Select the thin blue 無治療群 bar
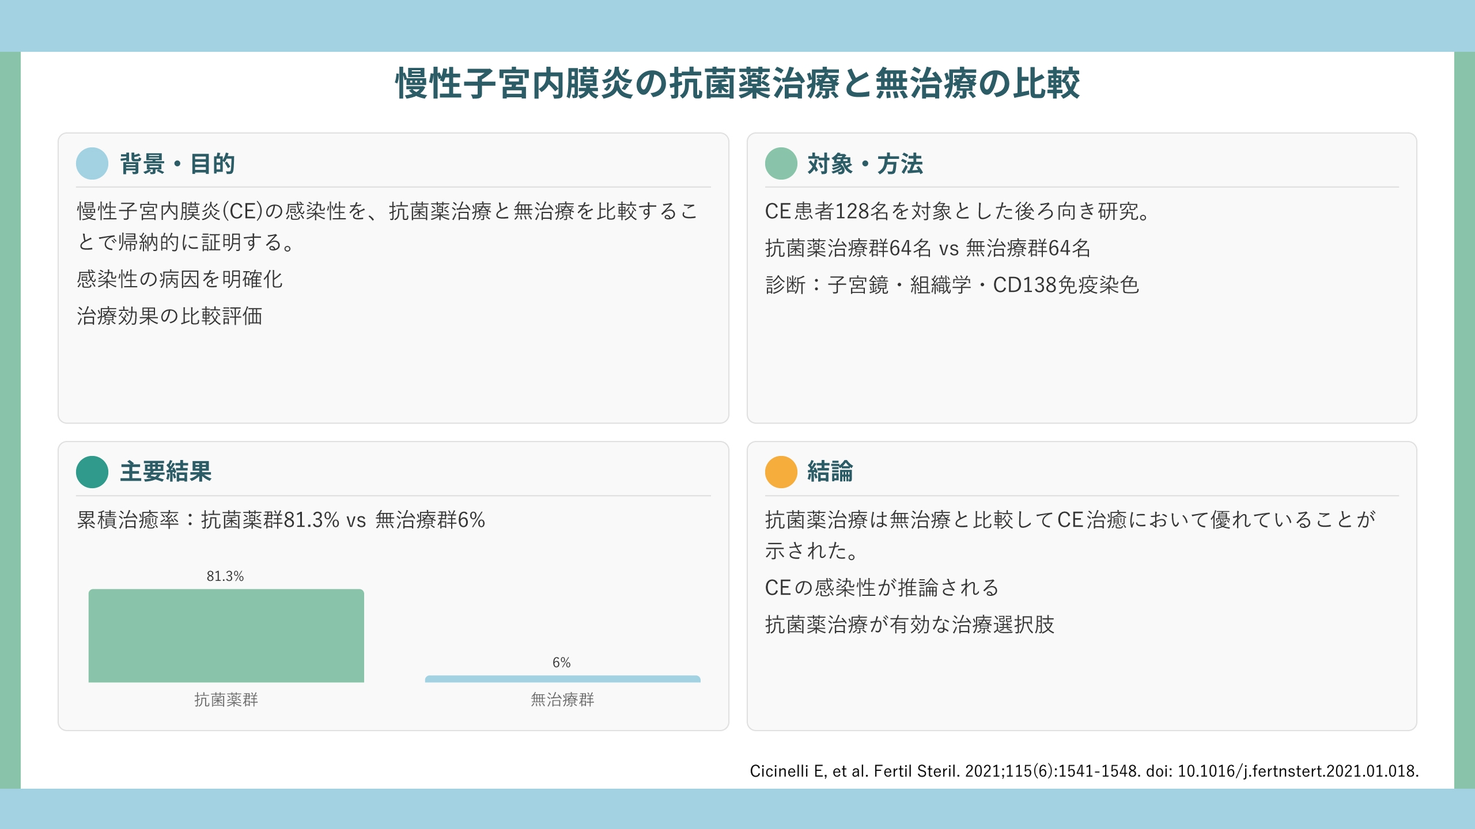Image resolution: width=1475 pixels, height=829 pixels. (562, 679)
